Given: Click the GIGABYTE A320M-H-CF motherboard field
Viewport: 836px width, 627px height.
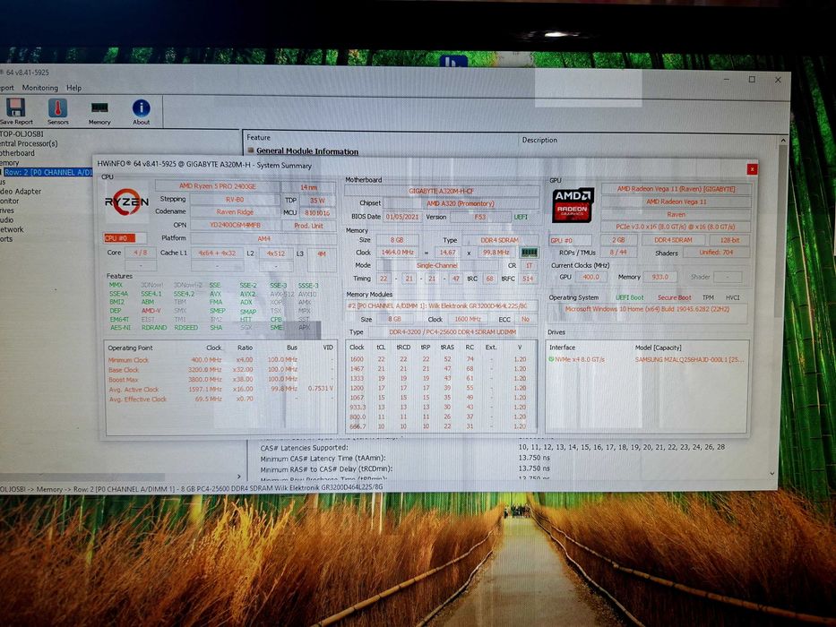Looking at the screenshot, I should point(441,191).
